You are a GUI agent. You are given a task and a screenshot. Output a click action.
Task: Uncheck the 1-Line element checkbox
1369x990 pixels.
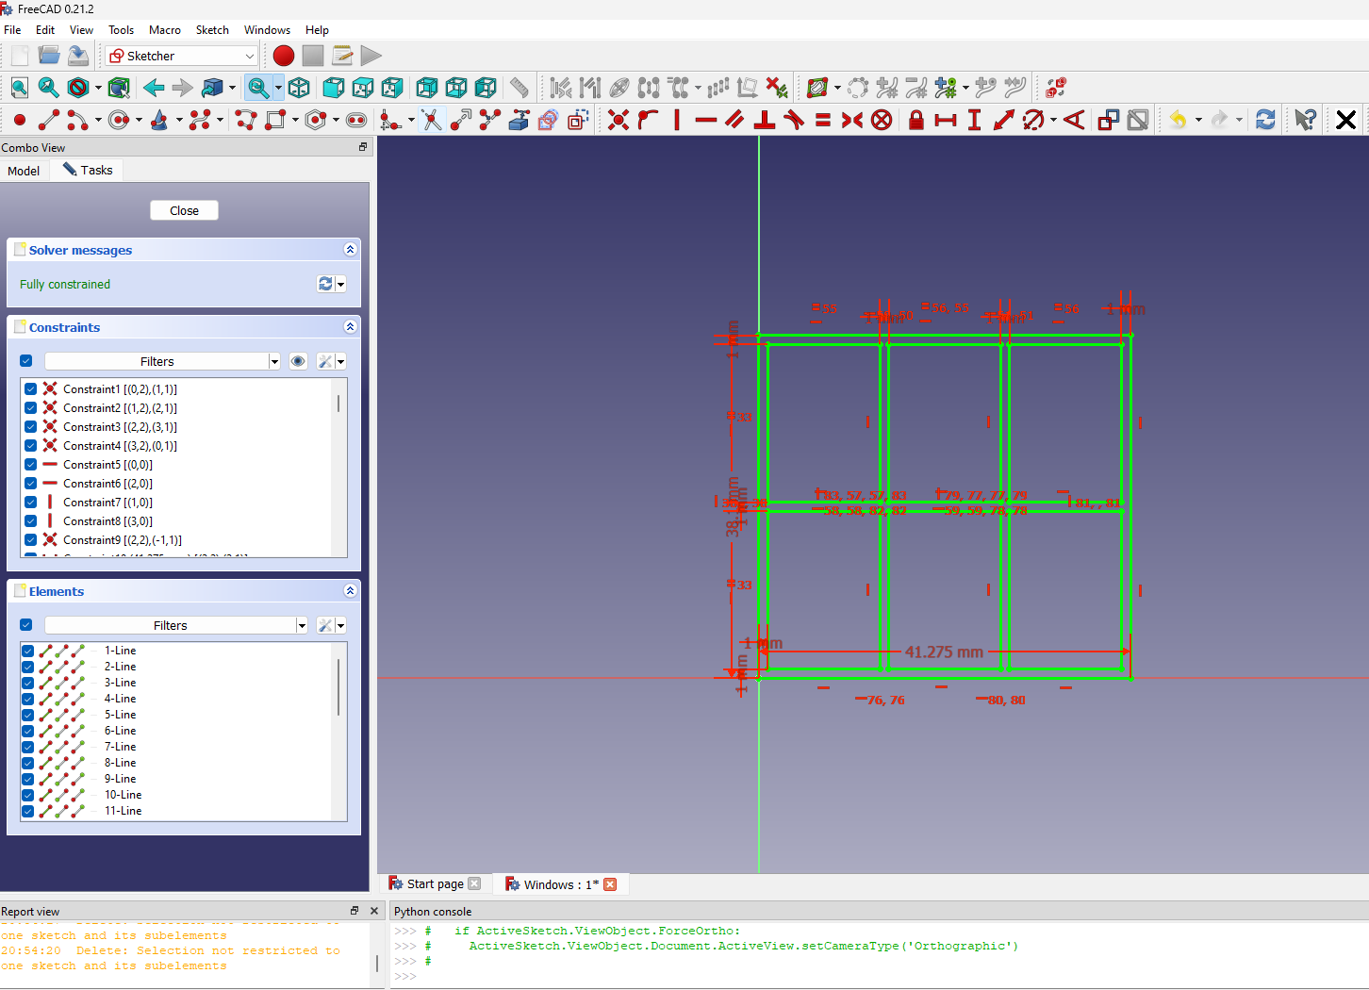(x=27, y=651)
